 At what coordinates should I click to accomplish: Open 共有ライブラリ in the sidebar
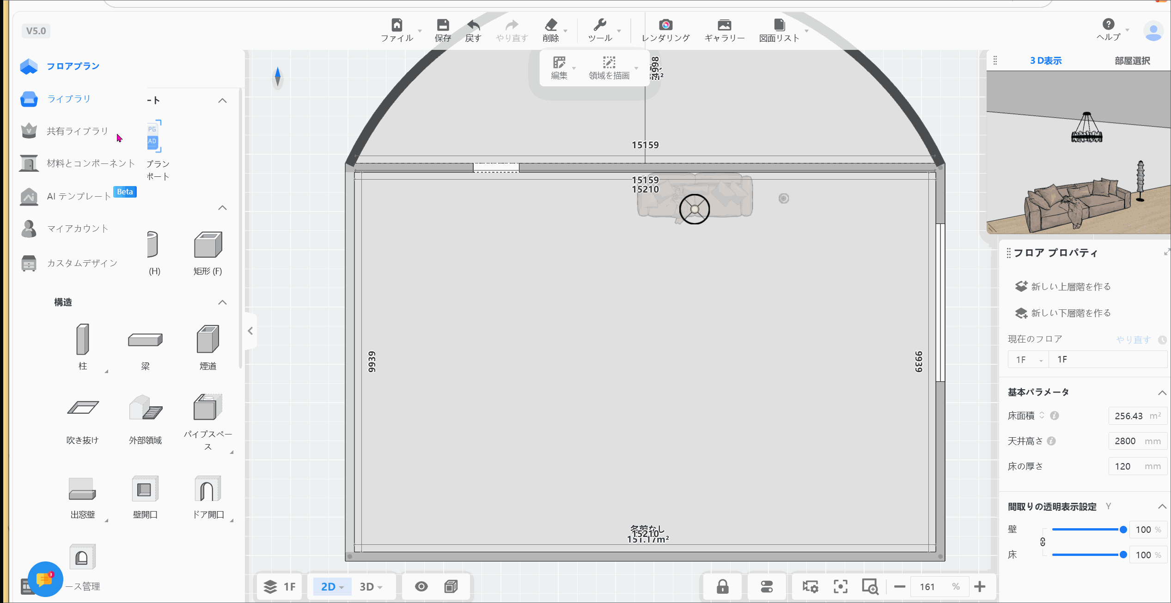(x=65, y=131)
